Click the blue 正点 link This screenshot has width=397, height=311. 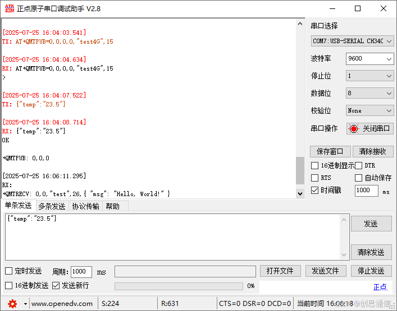[x=380, y=287]
